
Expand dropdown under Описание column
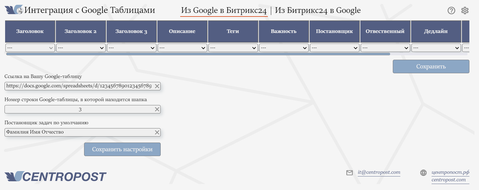[x=182, y=48]
